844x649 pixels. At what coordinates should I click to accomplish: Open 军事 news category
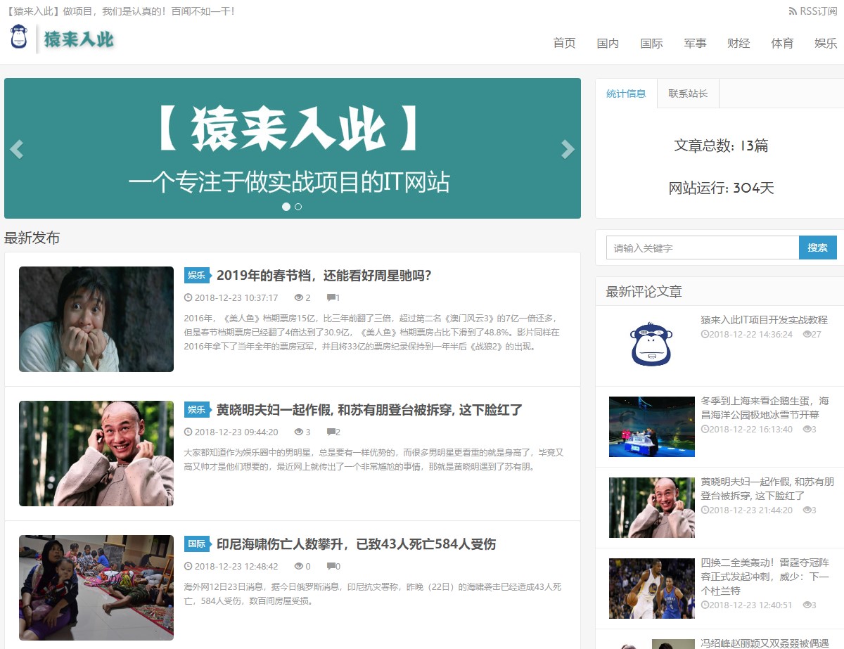(695, 43)
